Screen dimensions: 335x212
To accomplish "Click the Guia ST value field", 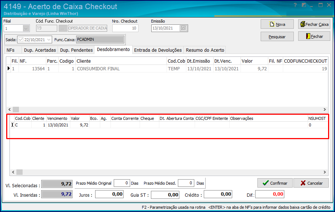I will [x=165, y=195].
